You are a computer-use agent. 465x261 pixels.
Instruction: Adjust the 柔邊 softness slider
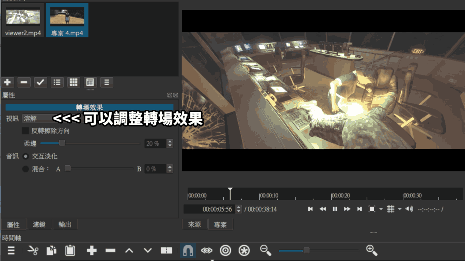tap(90, 143)
